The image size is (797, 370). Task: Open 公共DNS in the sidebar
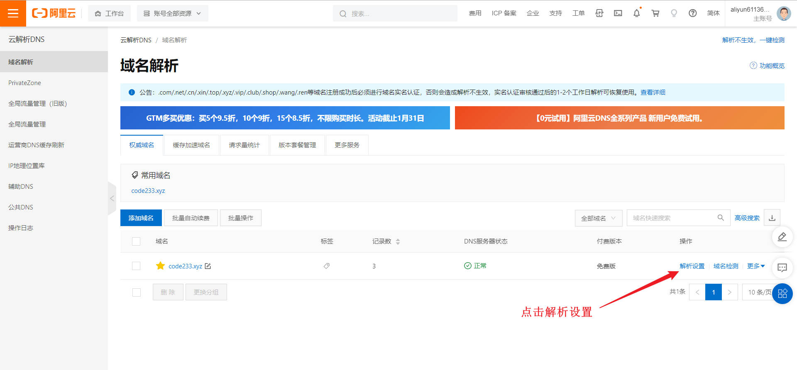click(54, 207)
